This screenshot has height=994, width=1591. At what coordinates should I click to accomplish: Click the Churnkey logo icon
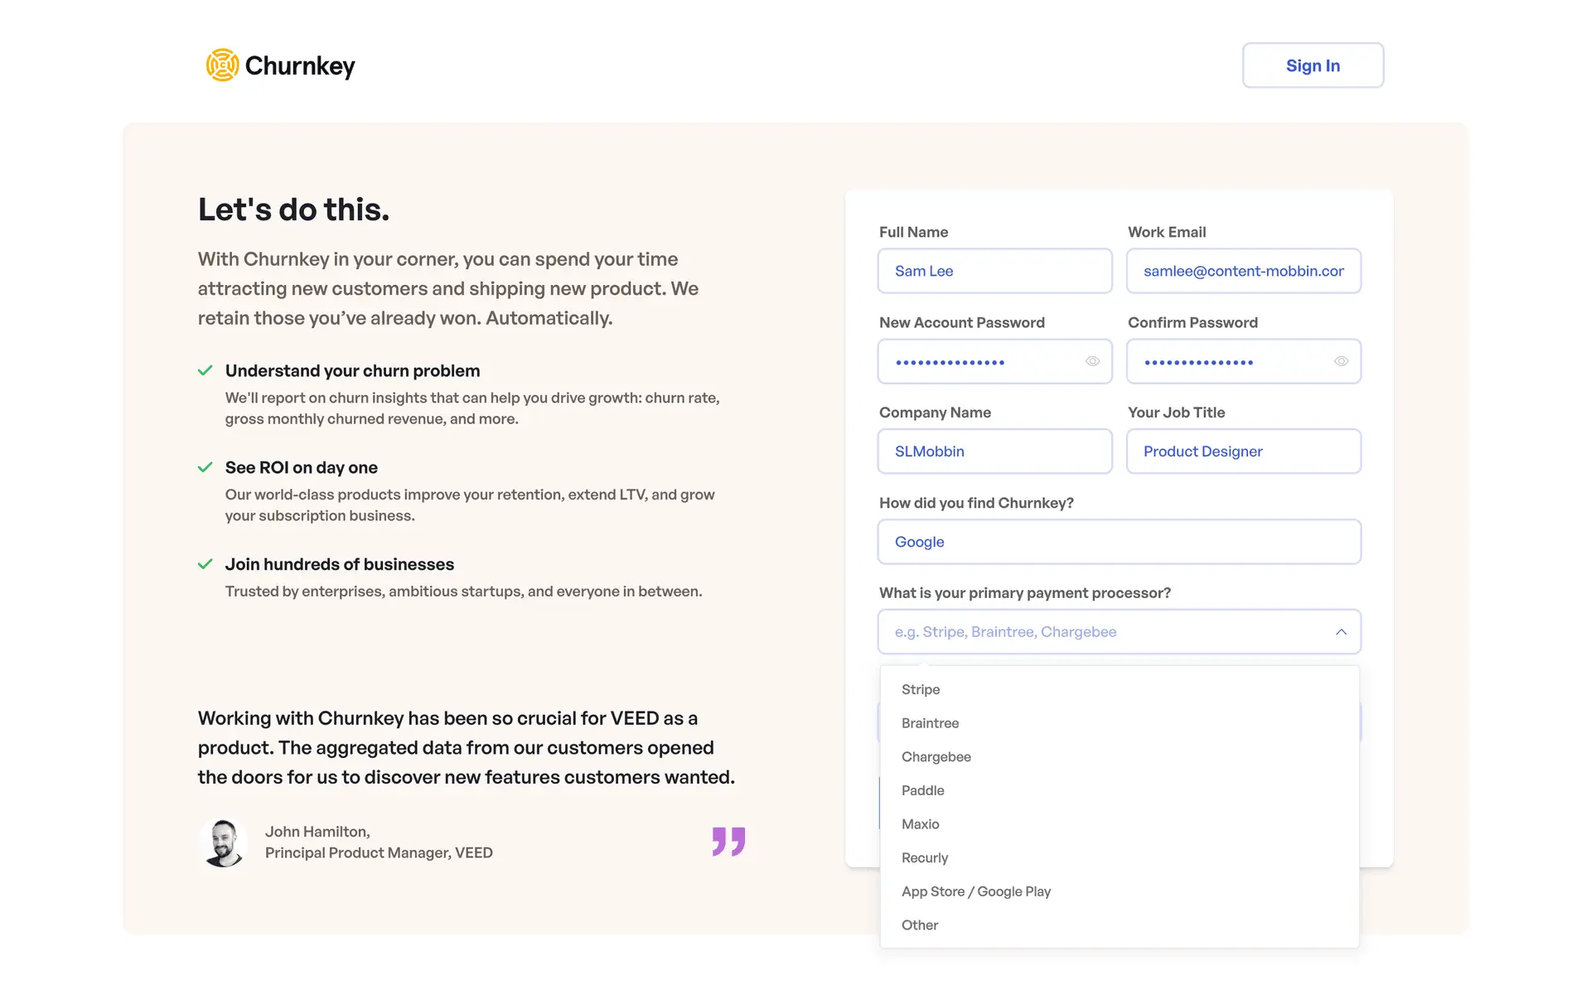[x=222, y=65]
